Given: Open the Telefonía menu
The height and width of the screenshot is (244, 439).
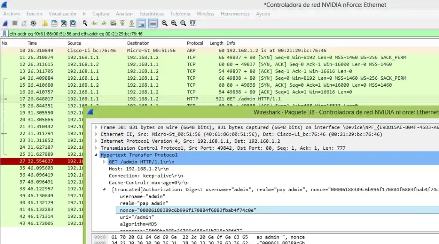Looking at the screenshot, I should pyautogui.click(x=180, y=14).
